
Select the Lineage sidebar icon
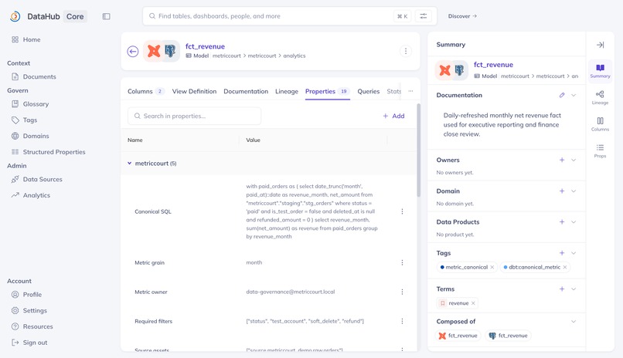[600, 97]
